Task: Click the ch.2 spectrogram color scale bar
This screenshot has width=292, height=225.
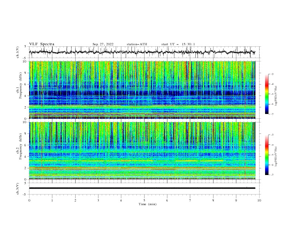Action: click(x=267, y=155)
